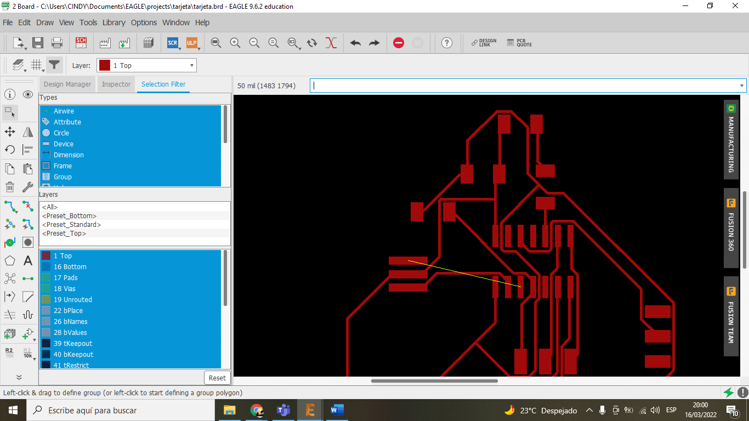Click the Move tool
This screenshot has height=421, width=749.
point(10,132)
